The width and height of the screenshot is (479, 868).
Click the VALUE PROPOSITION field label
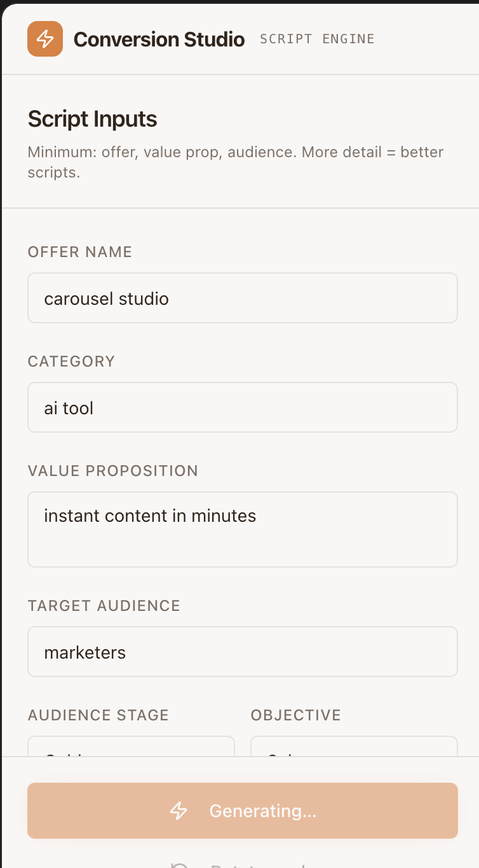coord(113,471)
